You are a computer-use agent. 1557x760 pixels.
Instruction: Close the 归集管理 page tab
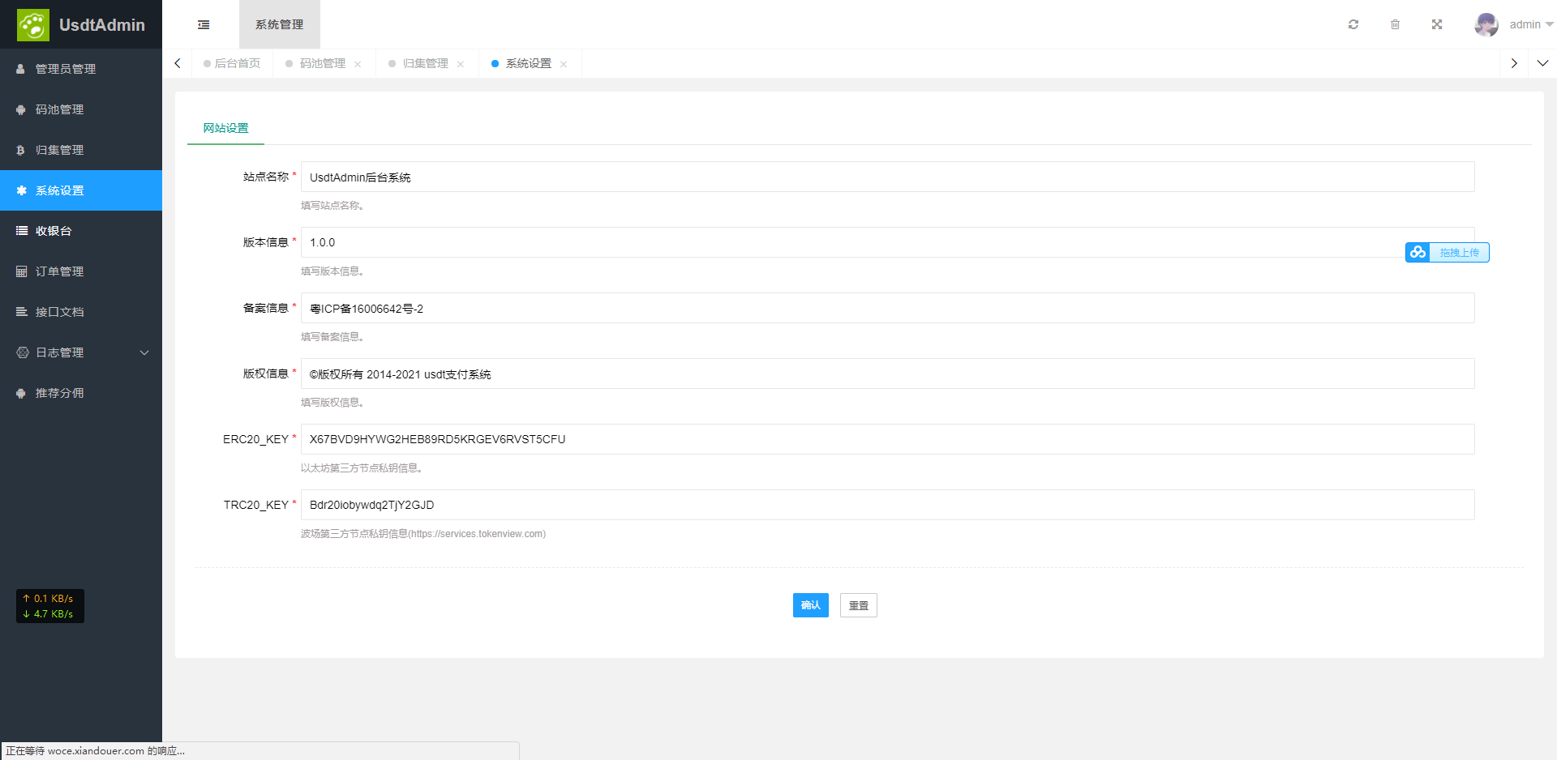pyautogui.click(x=461, y=64)
